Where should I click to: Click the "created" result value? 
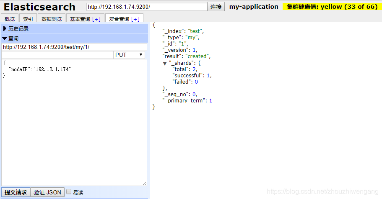tap(197, 56)
